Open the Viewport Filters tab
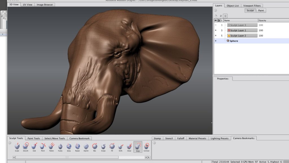 pos(252,6)
